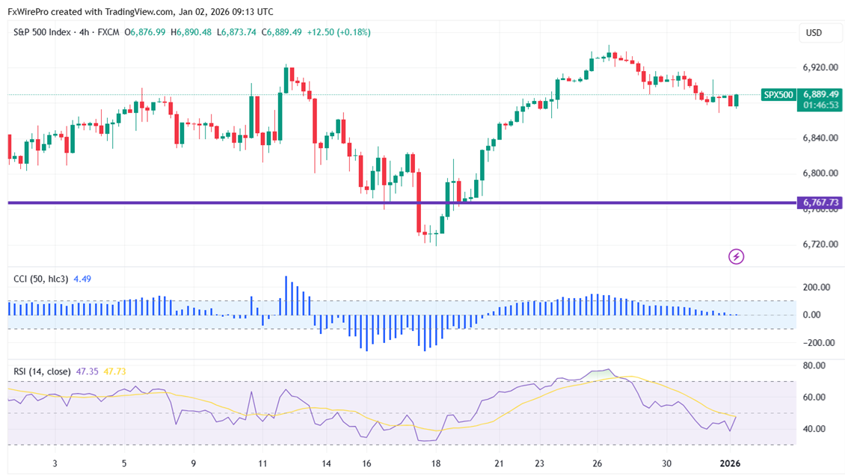Viewport: 845px width, 476px height.
Task: Click the S&P 500 Index title
Action: [42, 32]
